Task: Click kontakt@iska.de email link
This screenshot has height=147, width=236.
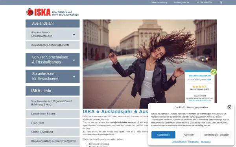Action: (181, 3)
